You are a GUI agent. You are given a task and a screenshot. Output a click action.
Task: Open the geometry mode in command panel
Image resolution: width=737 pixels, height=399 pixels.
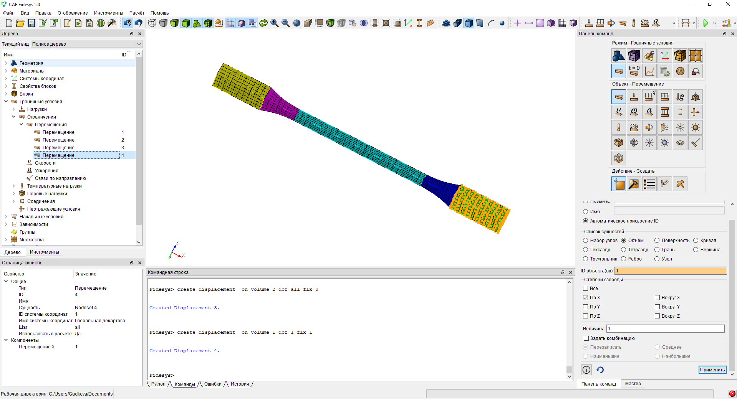tap(619, 56)
